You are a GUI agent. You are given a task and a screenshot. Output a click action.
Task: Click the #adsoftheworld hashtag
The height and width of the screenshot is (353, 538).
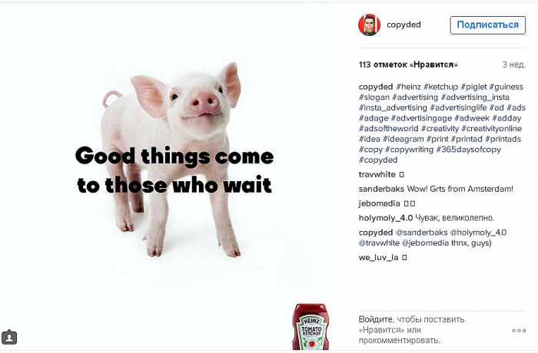tap(388, 128)
